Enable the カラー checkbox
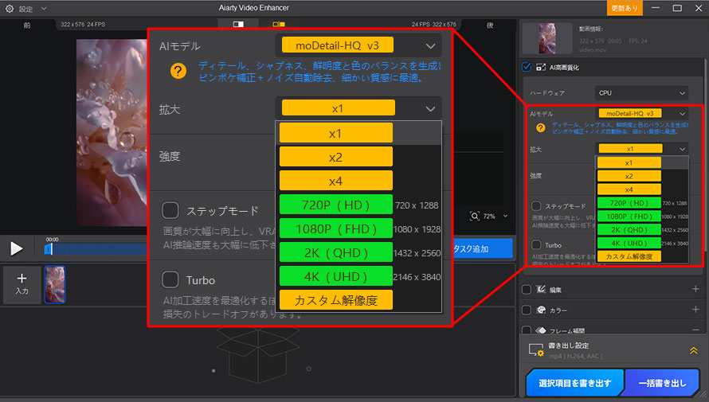This screenshot has height=402, width=709. 527,310
